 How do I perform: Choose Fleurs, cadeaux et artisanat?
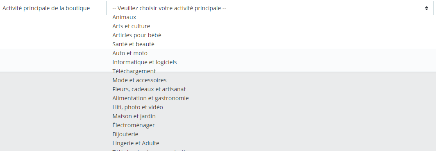tap(149, 89)
